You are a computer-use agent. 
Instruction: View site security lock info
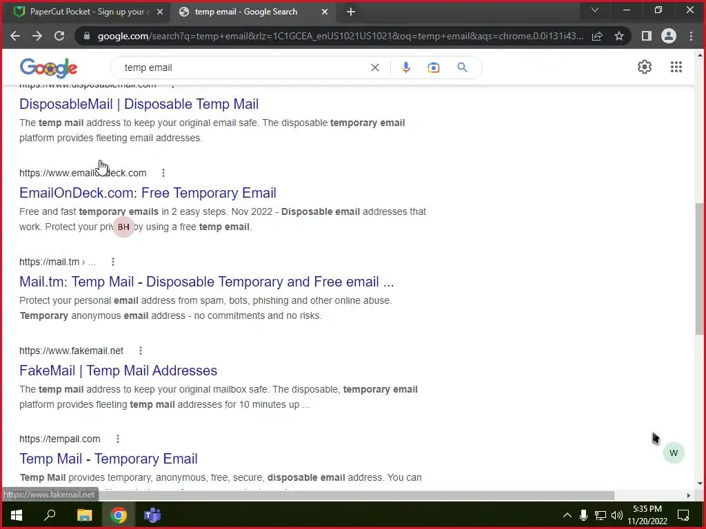[87, 36]
